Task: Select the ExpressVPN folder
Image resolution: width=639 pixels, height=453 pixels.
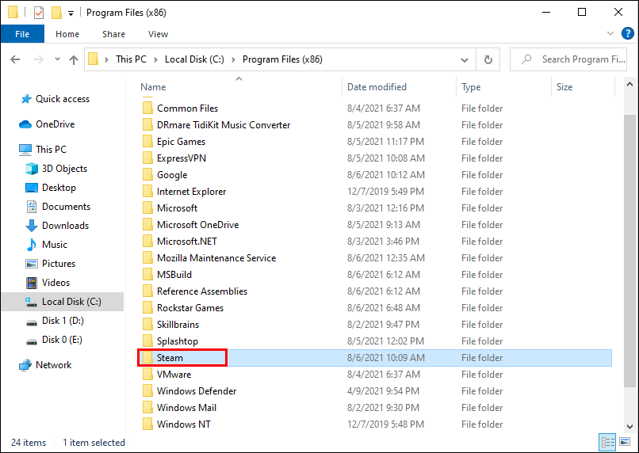Action: [x=374, y=158]
